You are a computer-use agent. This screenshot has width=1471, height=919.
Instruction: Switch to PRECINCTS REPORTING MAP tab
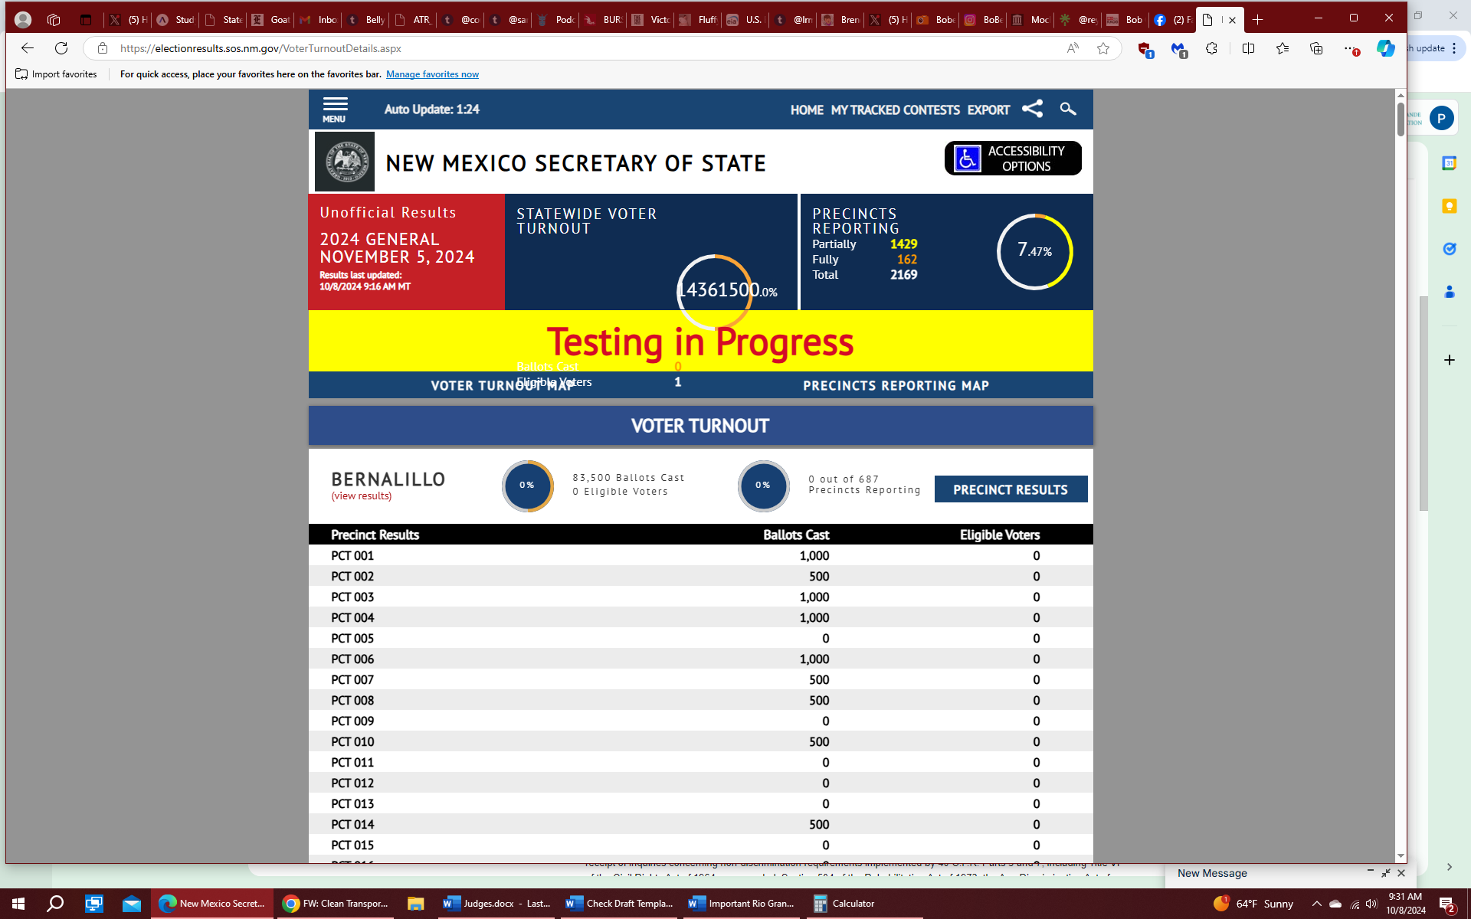coord(896,385)
